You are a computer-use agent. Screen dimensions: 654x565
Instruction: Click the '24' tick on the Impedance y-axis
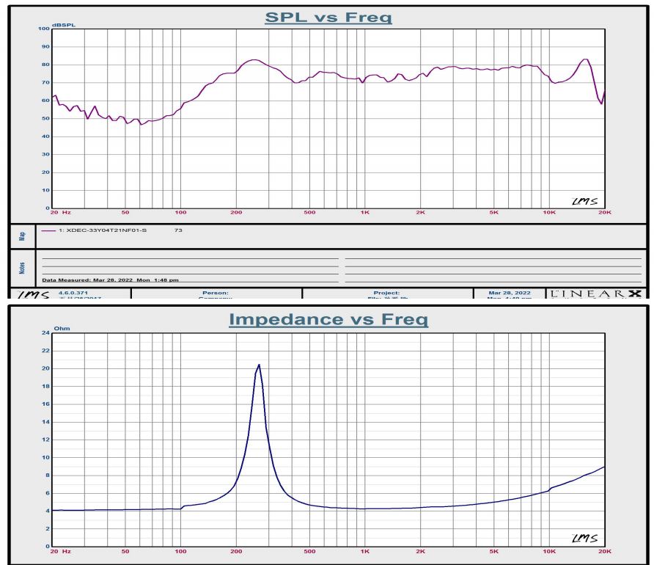tap(45, 333)
